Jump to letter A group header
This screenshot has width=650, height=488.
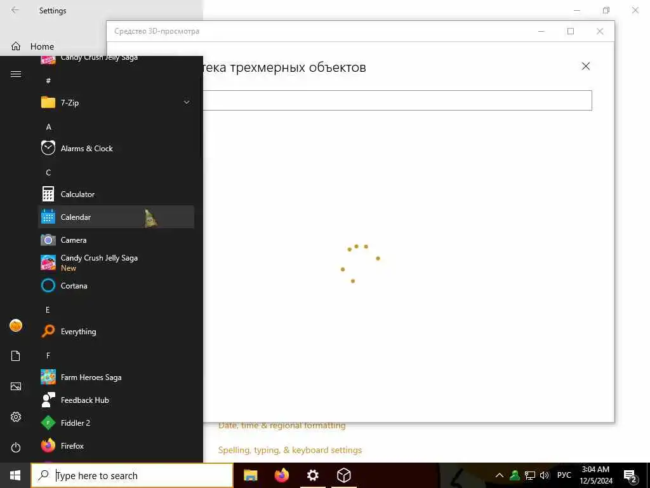pos(48,127)
